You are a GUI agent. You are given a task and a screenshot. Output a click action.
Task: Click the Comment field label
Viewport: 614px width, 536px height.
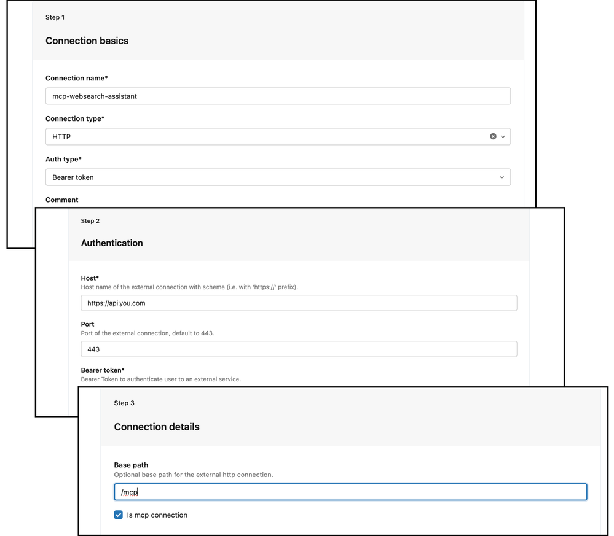[x=62, y=200]
